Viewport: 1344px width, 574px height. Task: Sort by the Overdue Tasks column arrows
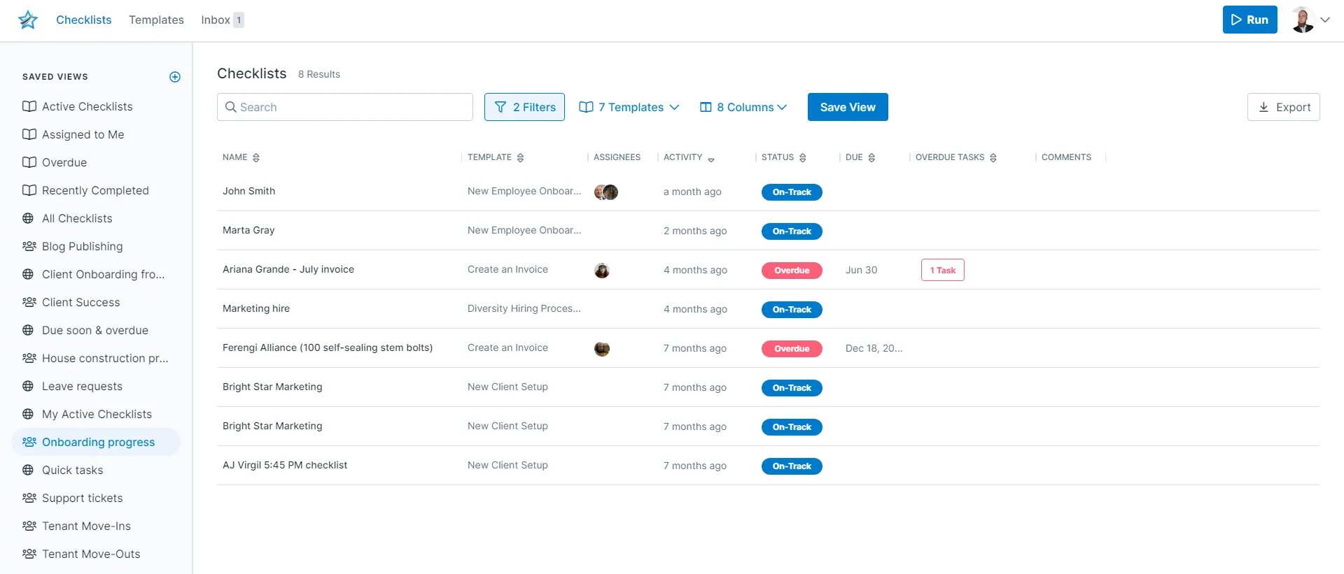[x=993, y=158]
